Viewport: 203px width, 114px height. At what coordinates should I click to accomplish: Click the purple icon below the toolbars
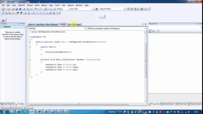tap(3, 20)
